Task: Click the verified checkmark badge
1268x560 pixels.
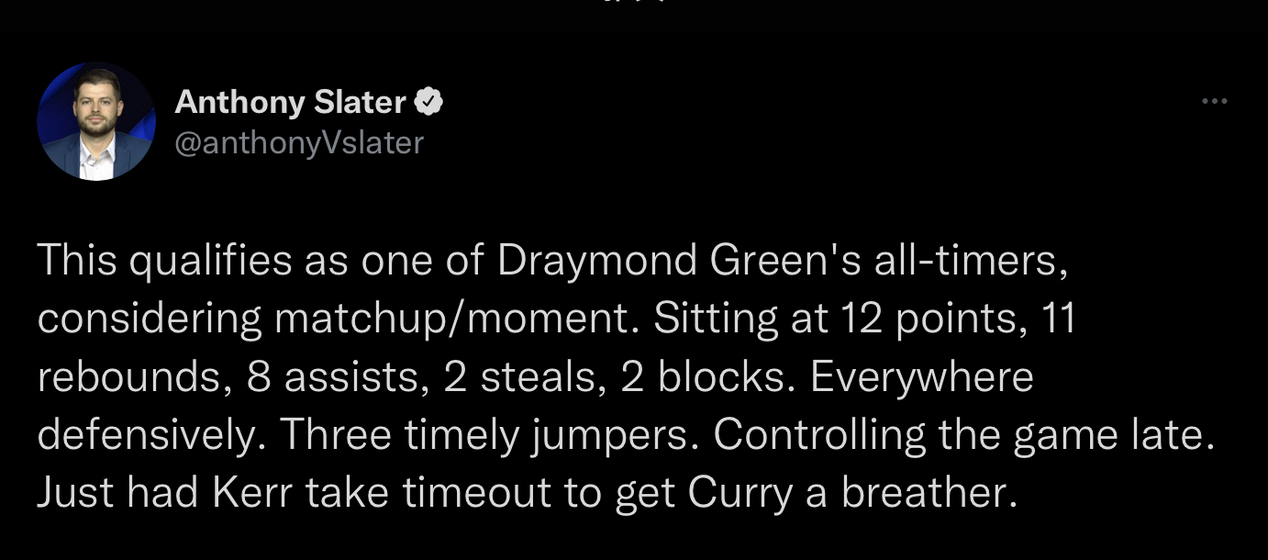Action: (429, 102)
